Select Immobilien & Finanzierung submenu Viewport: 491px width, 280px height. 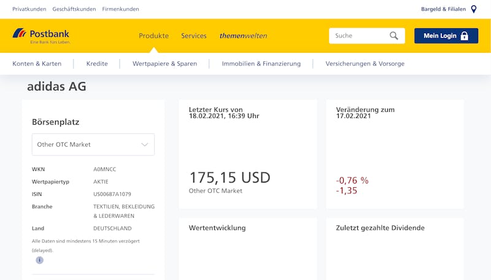coord(261,64)
